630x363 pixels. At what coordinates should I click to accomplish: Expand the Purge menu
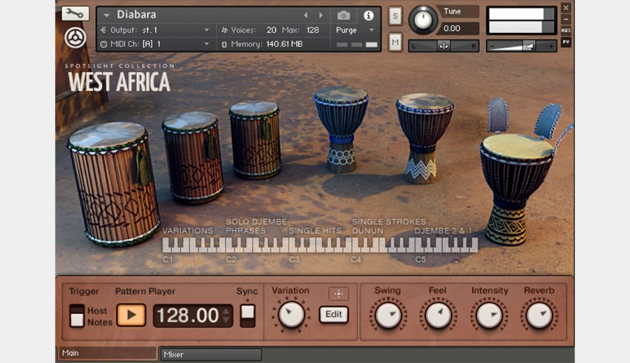click(354, 30)
